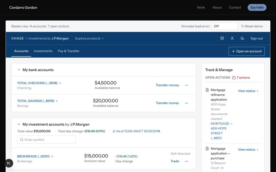The height and width of the screenshot is (172, 276).
Task: Click Transfer money for Total Checking
Action: [167, 85]
